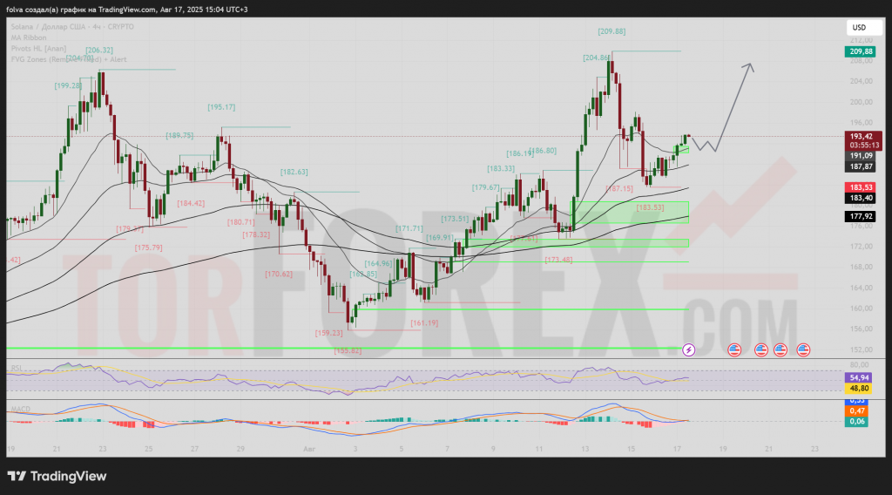Click the orange 0,47 MACD value label

coord(856,410)
